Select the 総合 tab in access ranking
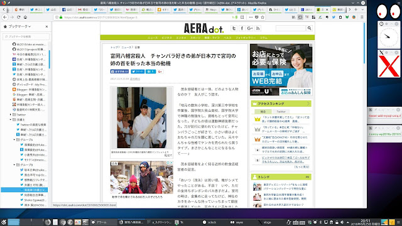This screenshot has height=226, width=402. 263,112
